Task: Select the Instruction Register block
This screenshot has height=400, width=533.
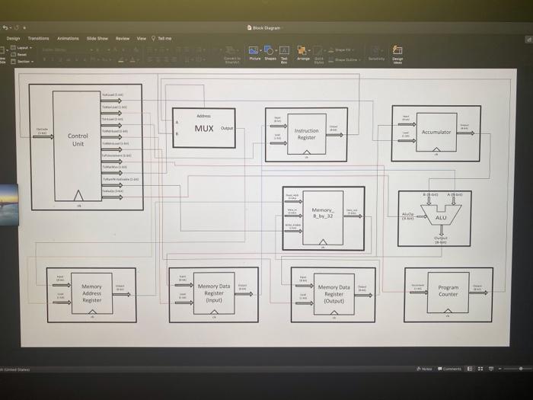Action: pyautogui.click(x=306, y=133)
